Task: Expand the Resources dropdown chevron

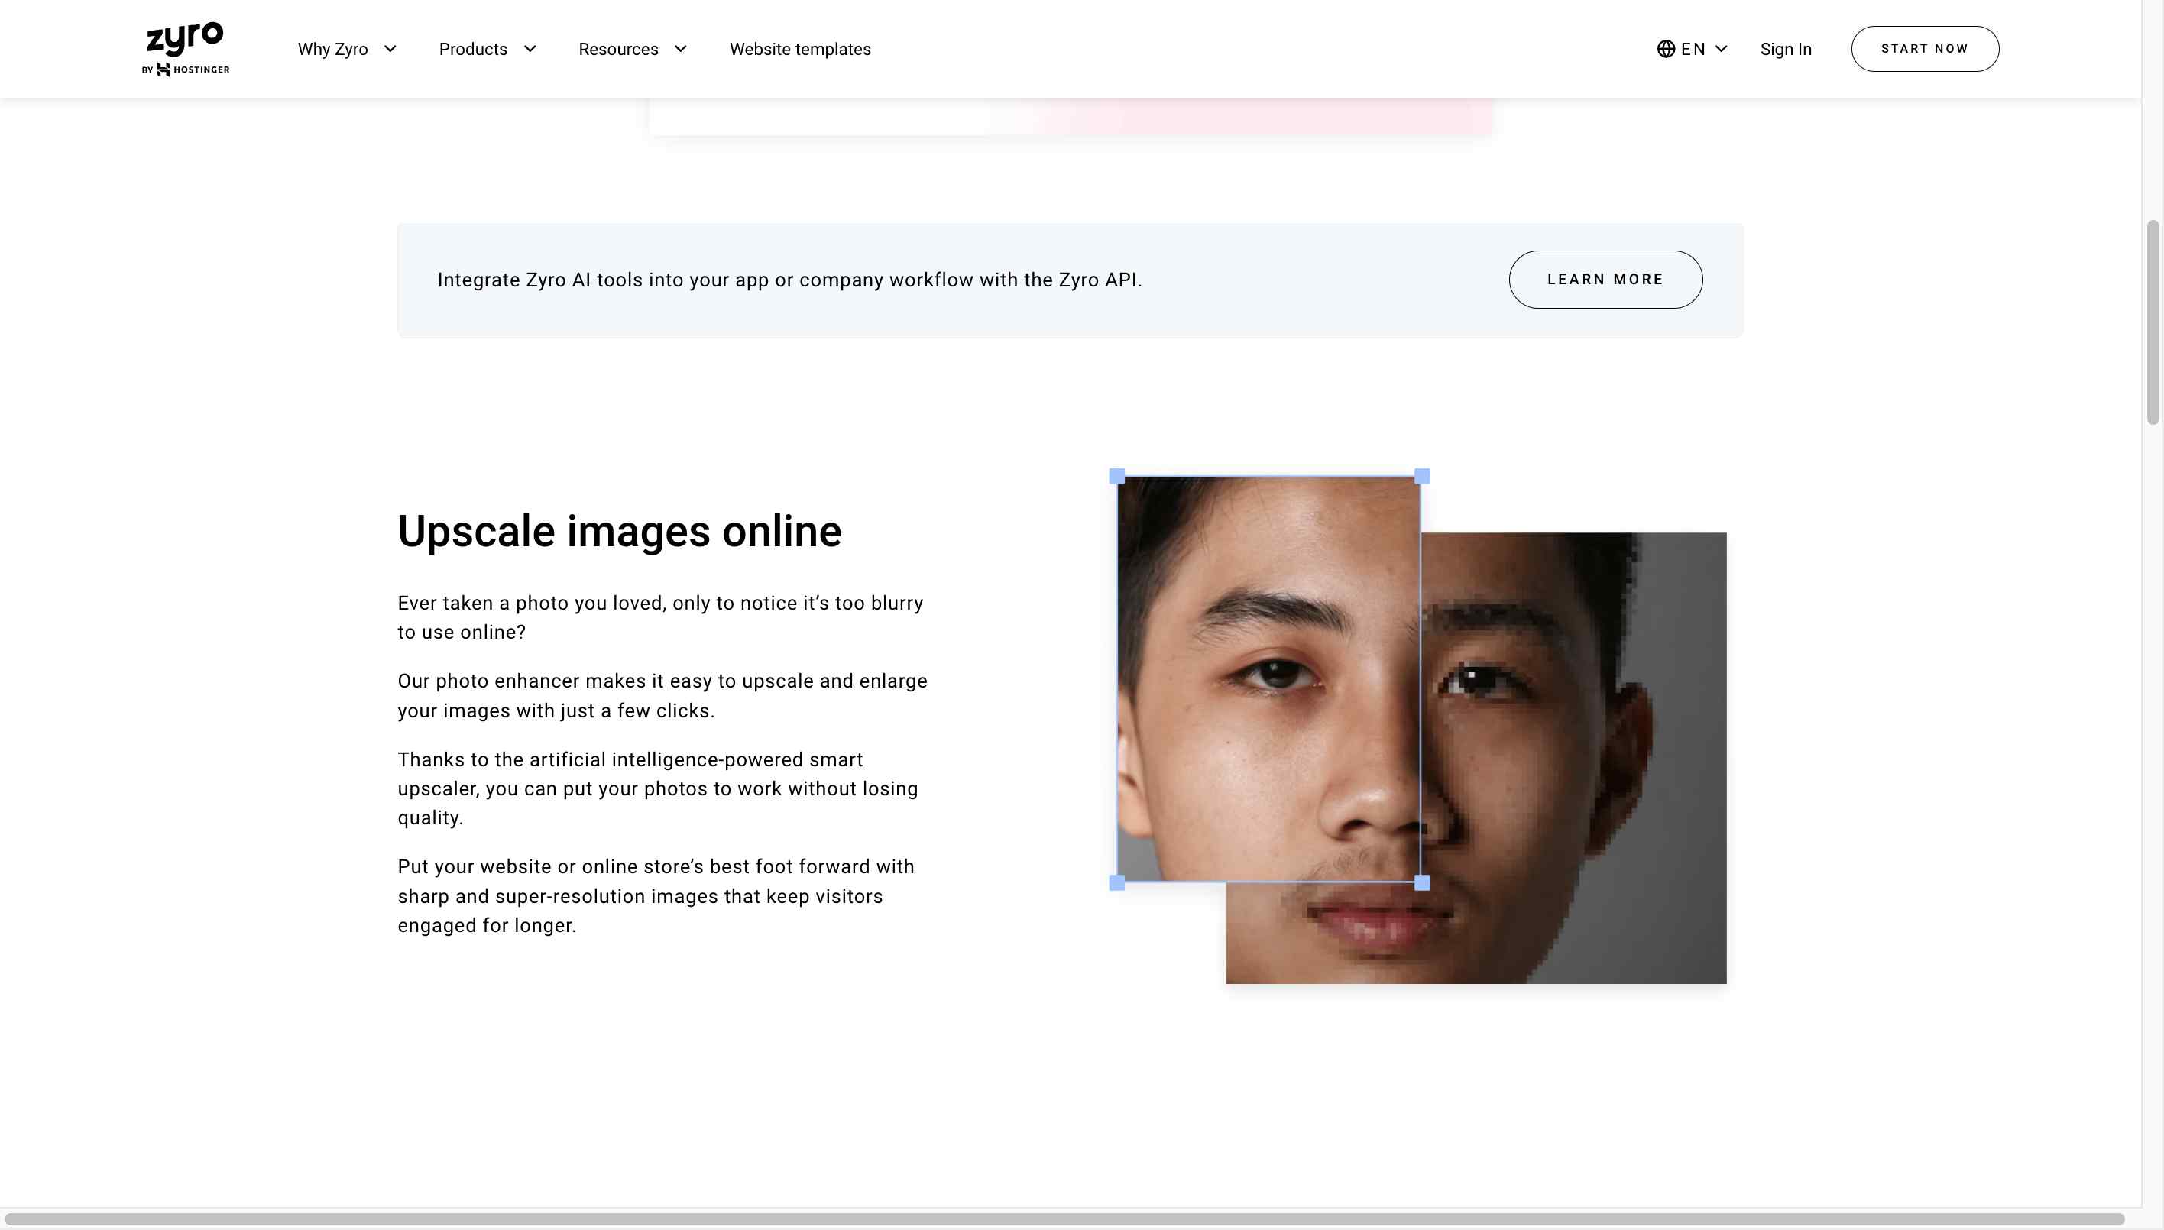Action: point(680,49)
